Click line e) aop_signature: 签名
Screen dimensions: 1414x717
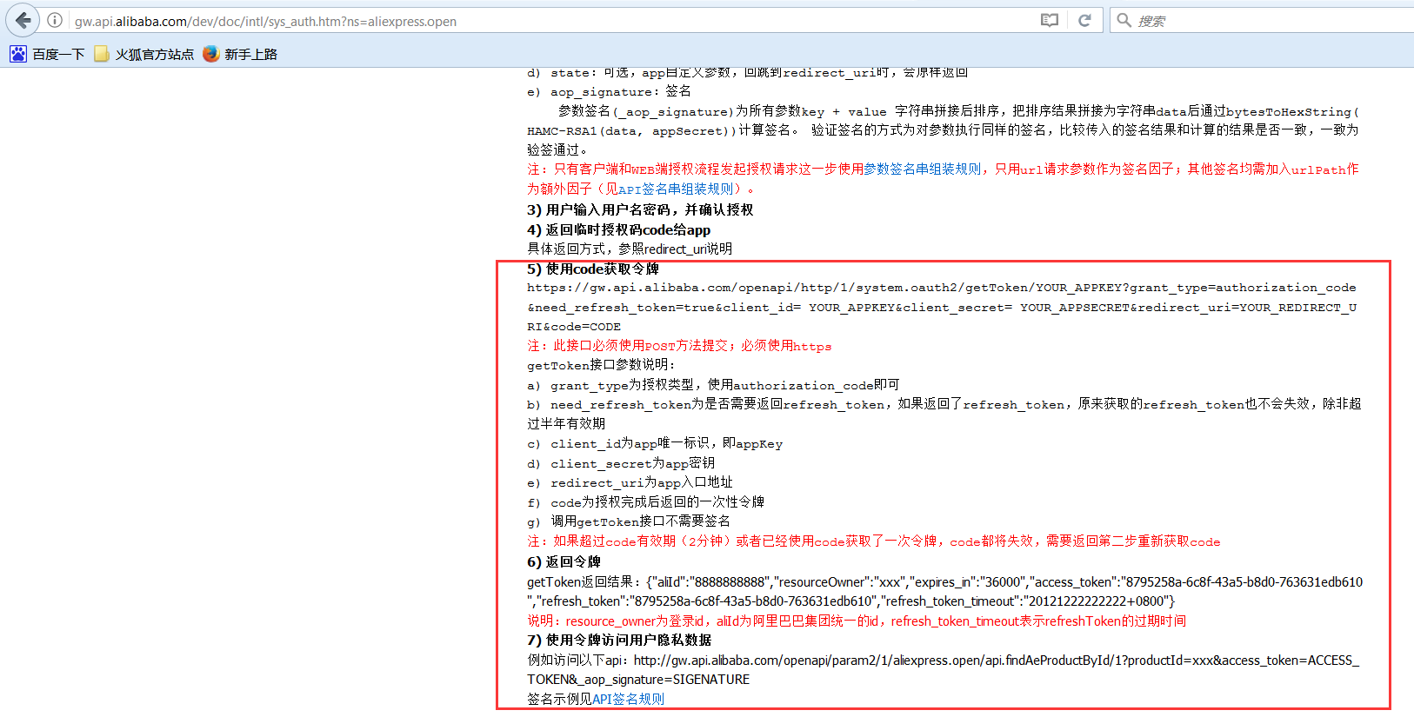pyautogui.click(x=609, y=91)
